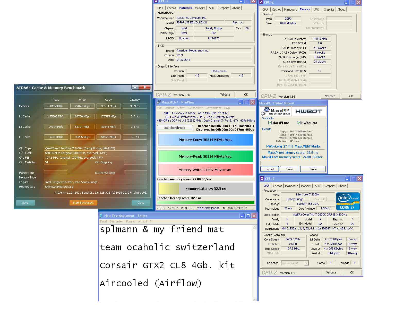Click the Intel Core i7 inside logo
Image resolution: width=412 pixels, height=309 pixels.
coord(348,201)
